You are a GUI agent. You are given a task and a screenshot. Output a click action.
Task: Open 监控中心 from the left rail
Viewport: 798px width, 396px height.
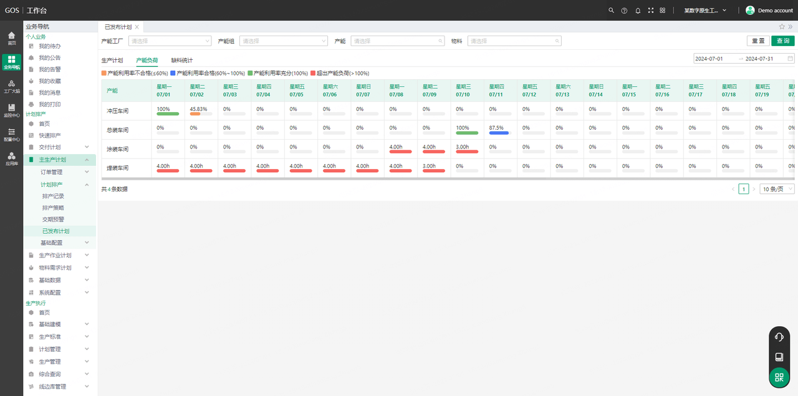pyautogui.click(x=11, y=110)
